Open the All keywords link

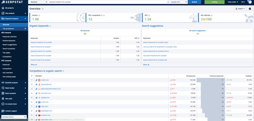click(85, 30)
